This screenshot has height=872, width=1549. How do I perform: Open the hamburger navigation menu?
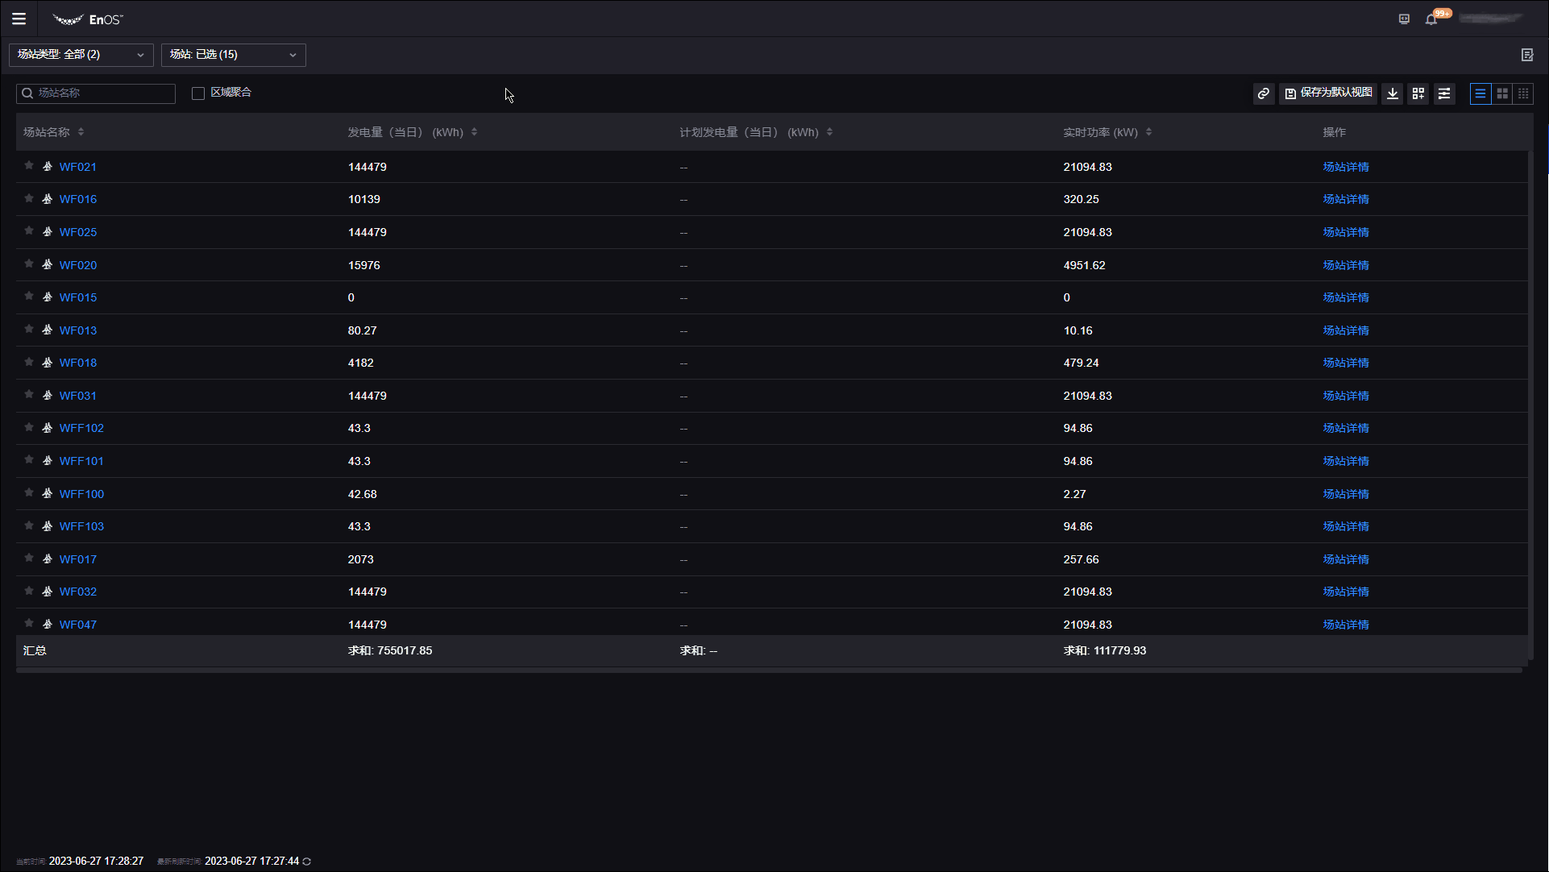[x=19, y=19]
